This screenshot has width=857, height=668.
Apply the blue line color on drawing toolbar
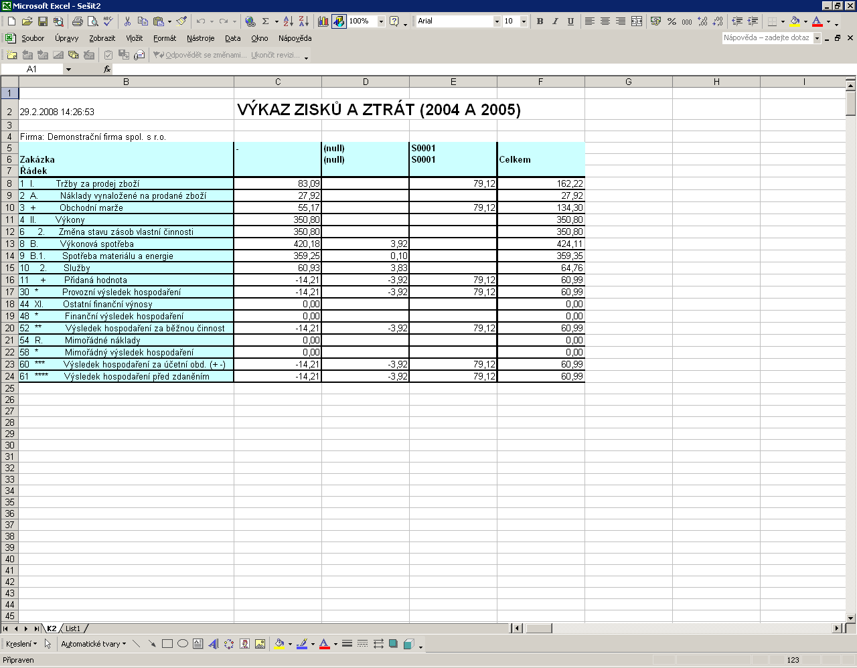click(x=302, y=644)
